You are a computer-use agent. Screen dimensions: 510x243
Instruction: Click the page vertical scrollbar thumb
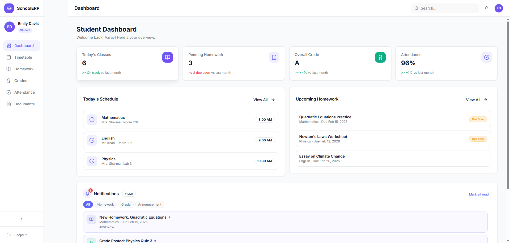click(x=508, y=105)
